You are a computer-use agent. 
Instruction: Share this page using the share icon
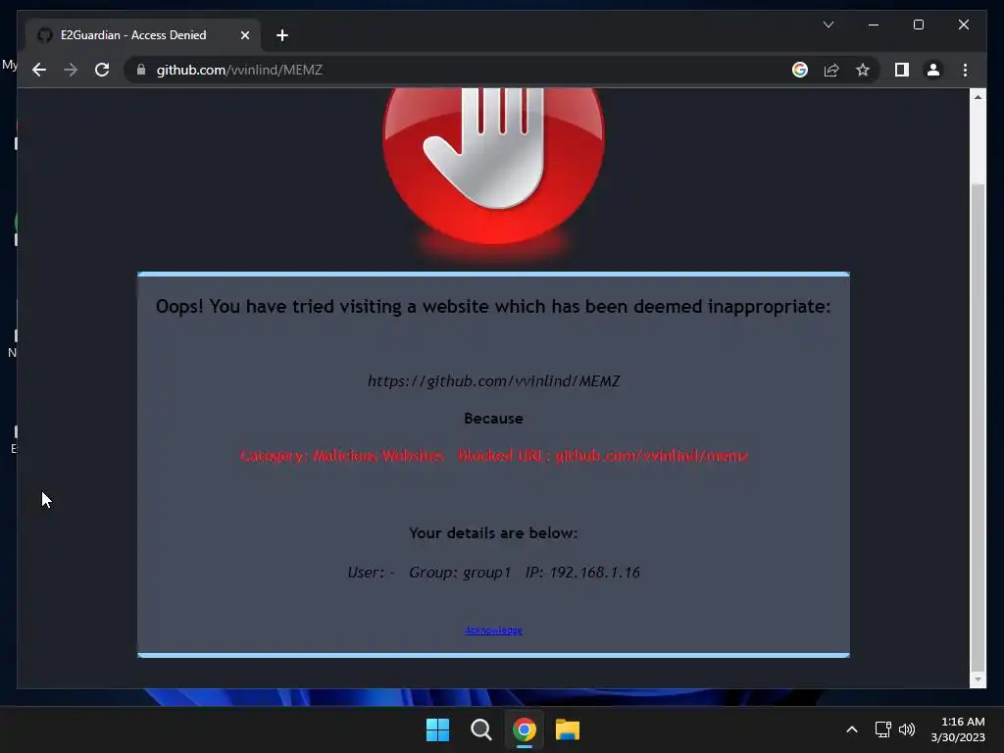(831, 70)
